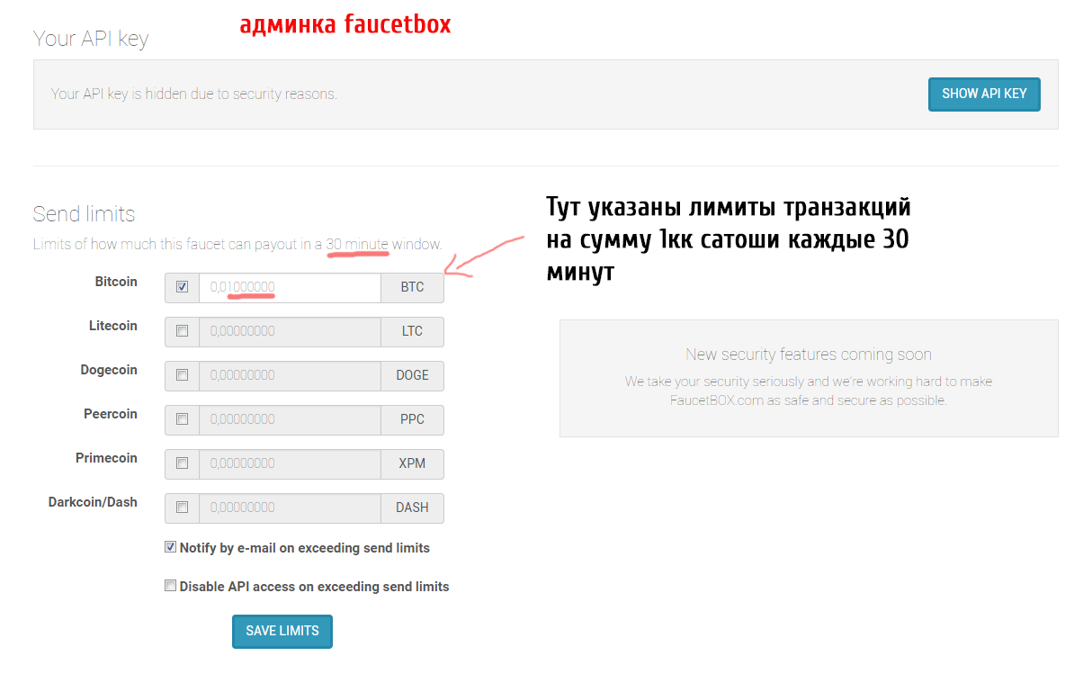Screen dimensions: 1092x674
Task: Click the Dogecoin limit amount field
Action: (290, 375)
